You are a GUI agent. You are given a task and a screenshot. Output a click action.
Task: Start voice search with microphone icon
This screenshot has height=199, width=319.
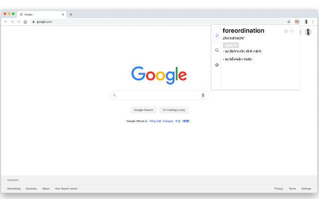click(203, 95)
